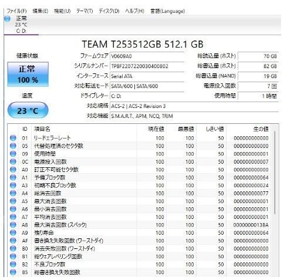Image resolution: width=284 pixels, height=280 pixels.
Task: Click the blue status orb for drive C: D:
Action: (7, 19)
